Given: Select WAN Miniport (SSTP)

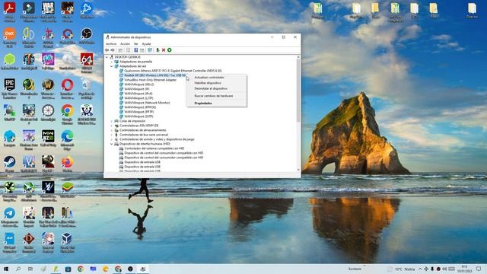Looking at the screenshot, I should point(138,116).
